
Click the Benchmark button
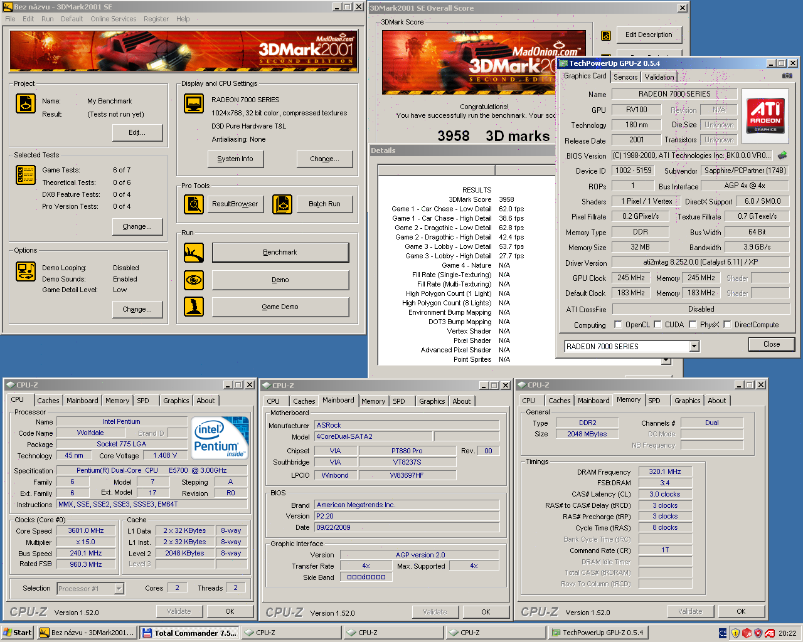pos(280,252)
